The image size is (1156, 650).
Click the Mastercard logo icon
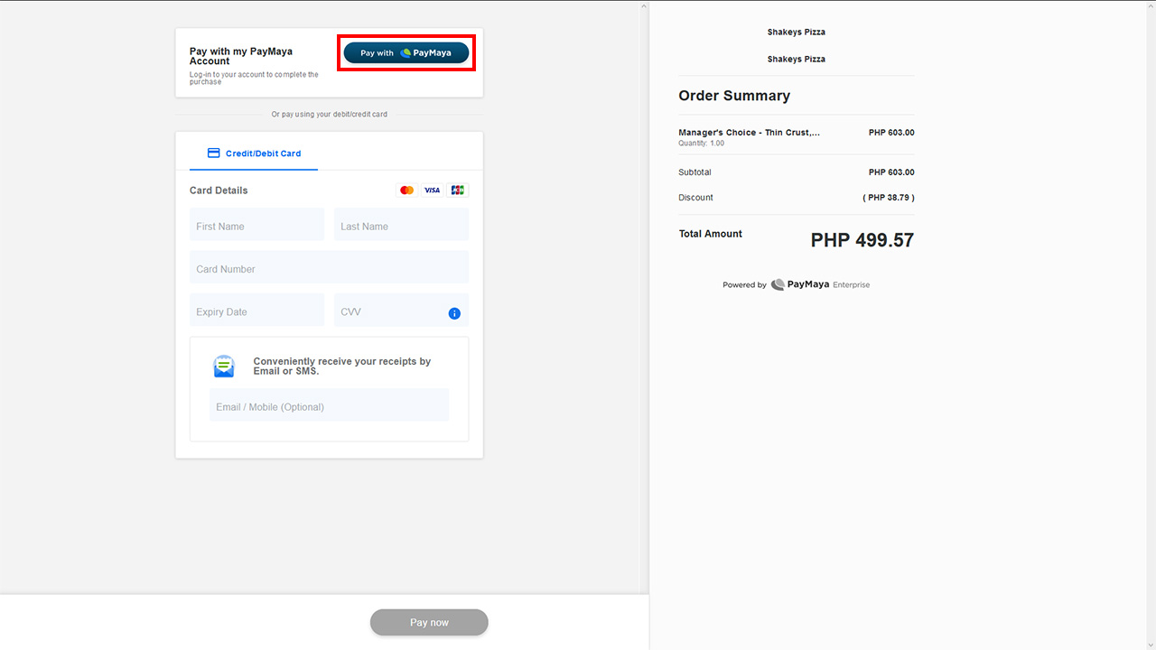coord(407,190)
